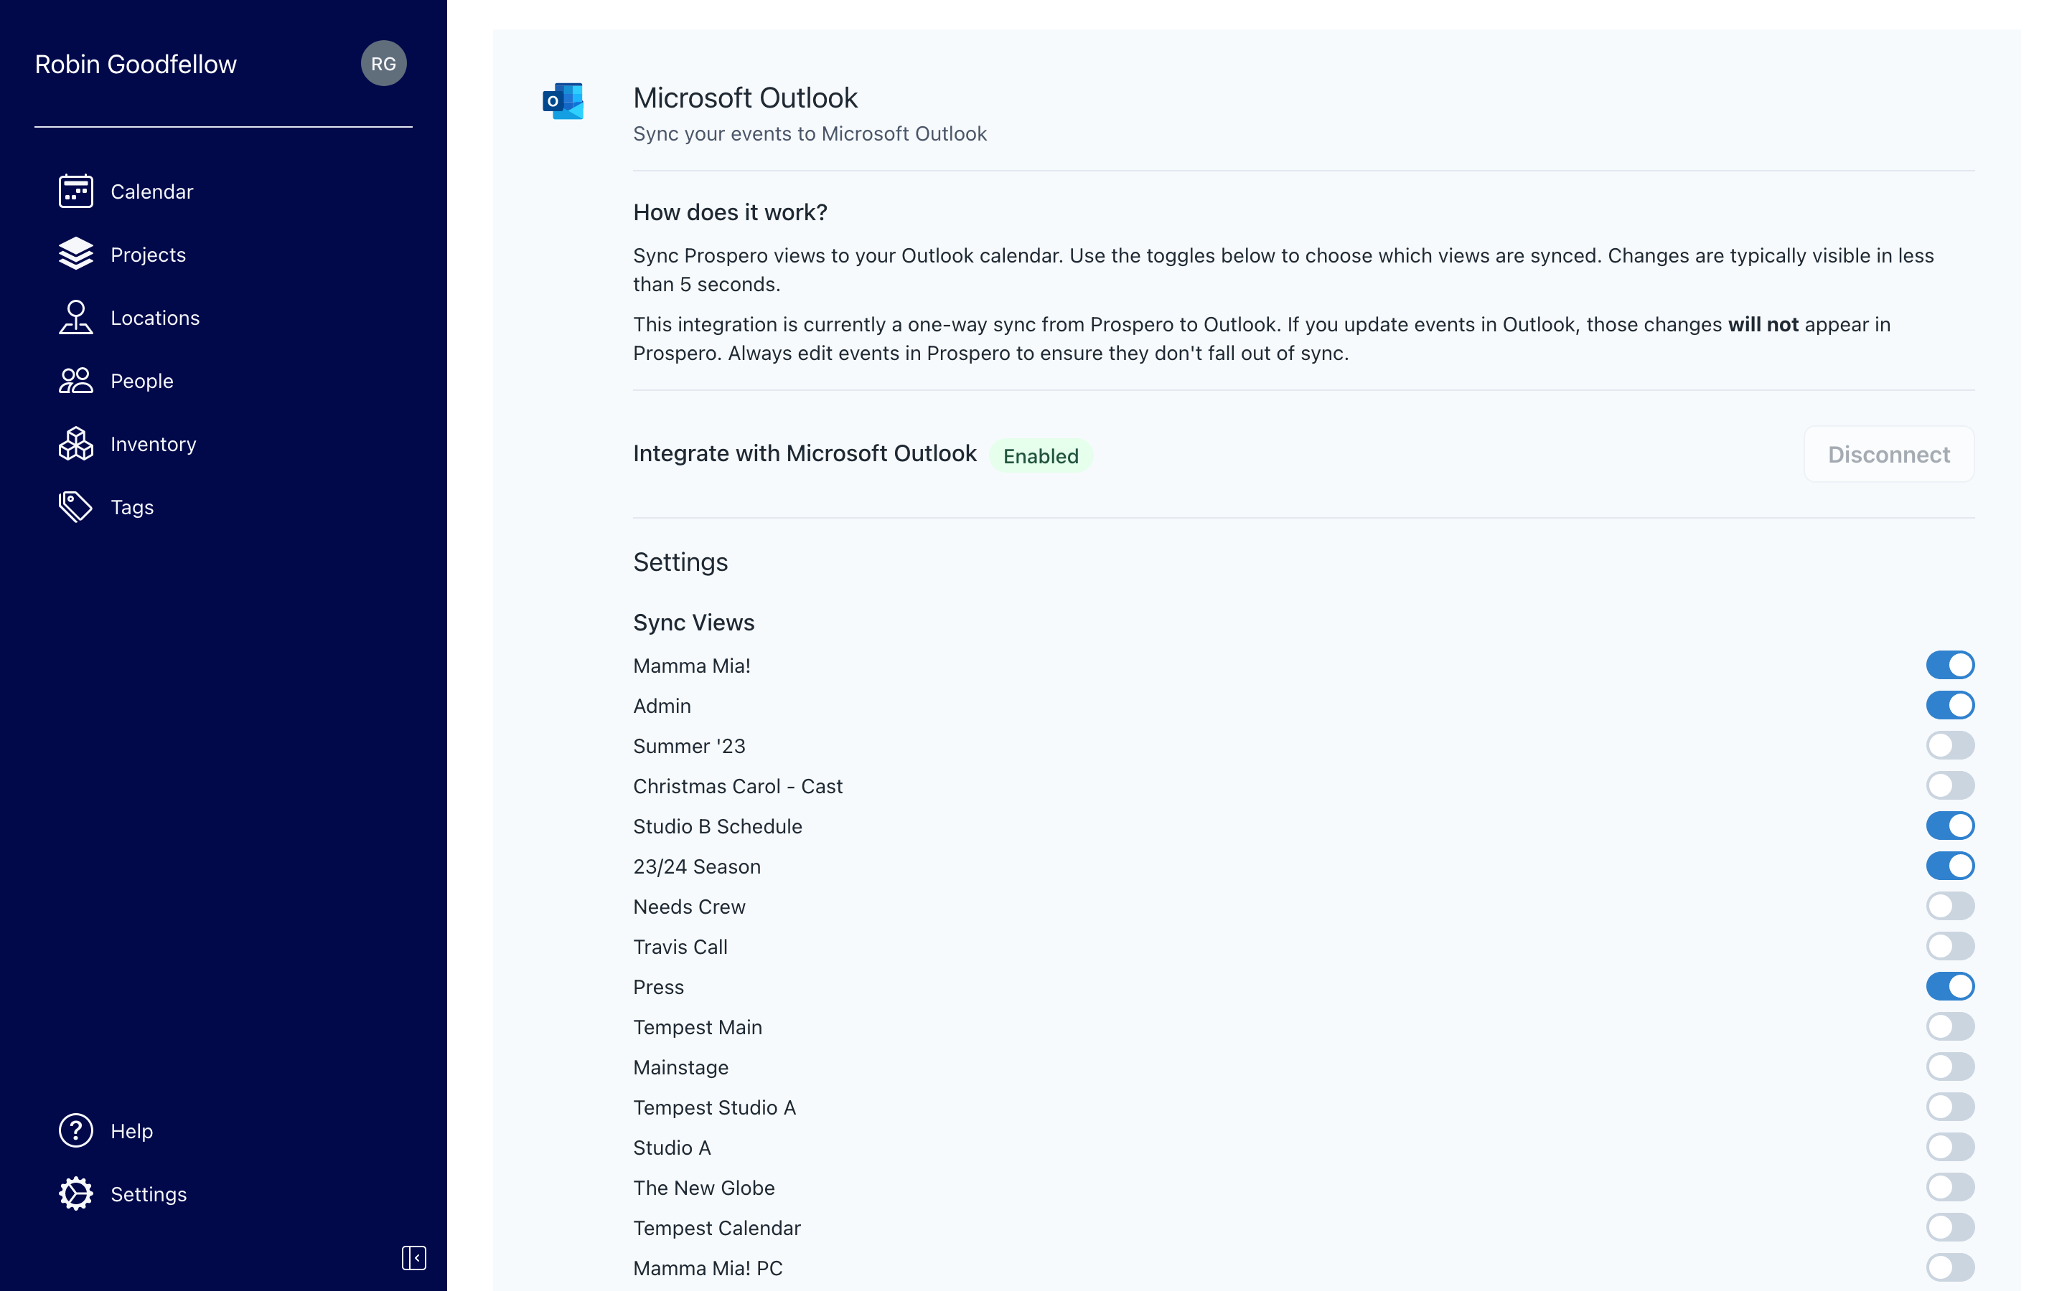Enable sync for Summer '23 view
The width and height of the screenshot is (2067, 1291).
[x=1949, y=745]
